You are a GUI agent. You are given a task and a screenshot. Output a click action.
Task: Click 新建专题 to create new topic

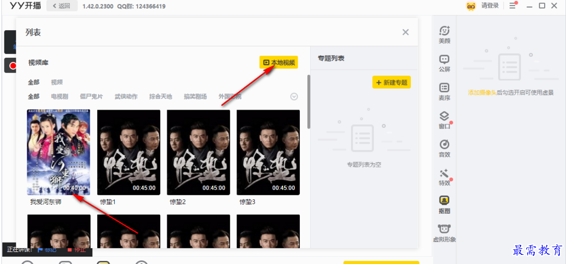[x=392, y=83]
